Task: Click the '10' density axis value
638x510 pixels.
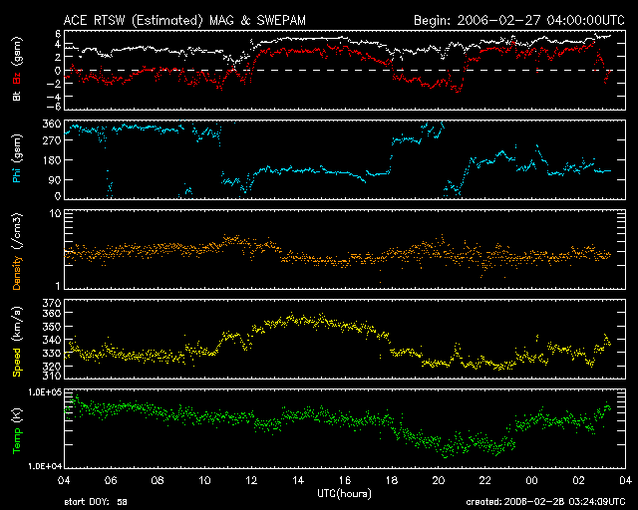Action: tap(56, 213)
